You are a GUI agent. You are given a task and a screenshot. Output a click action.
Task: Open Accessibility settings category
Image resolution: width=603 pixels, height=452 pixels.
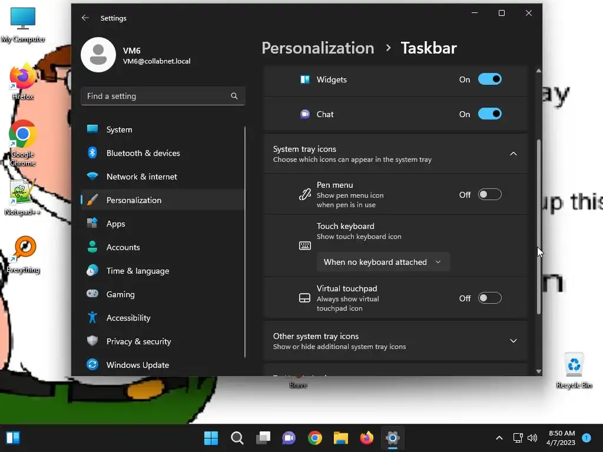[163, 318]
